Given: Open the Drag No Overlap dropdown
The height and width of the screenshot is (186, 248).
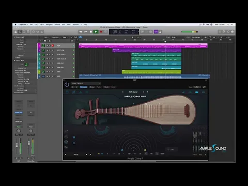Looking at the screenshot, I should point(197,37).
